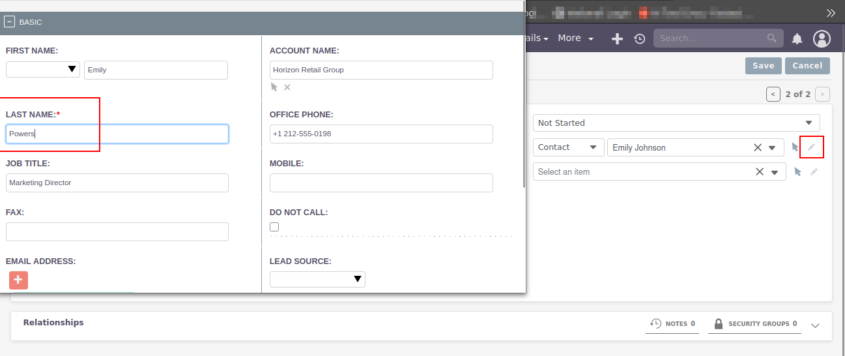Image resolution: width=845 pixels, height=356 pixels.
Task: Click the Cancel button
Action: tap(807, 65)
